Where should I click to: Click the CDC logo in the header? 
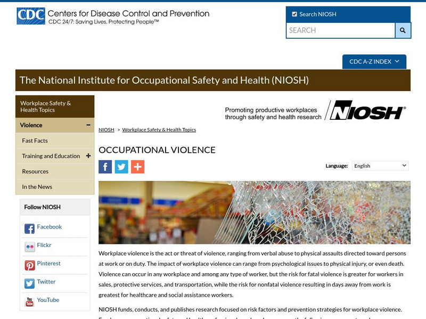pos(31,14)
